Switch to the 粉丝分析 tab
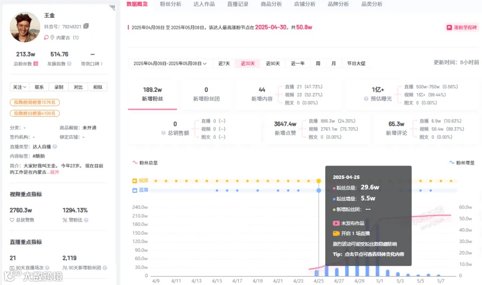This screenshot has height=285, width=482. (170, 4)
